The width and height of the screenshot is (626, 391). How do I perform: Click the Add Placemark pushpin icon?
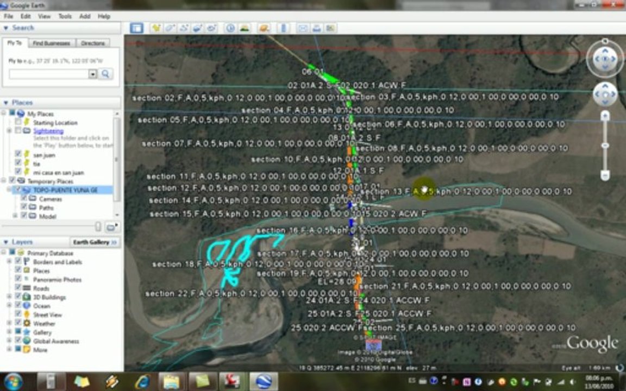[x=156, y=28]
